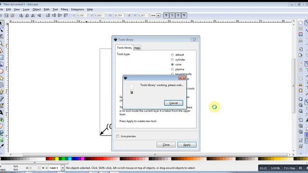Click F11: Stop recording button
This screenshot has width=308, height=173.
289,168
